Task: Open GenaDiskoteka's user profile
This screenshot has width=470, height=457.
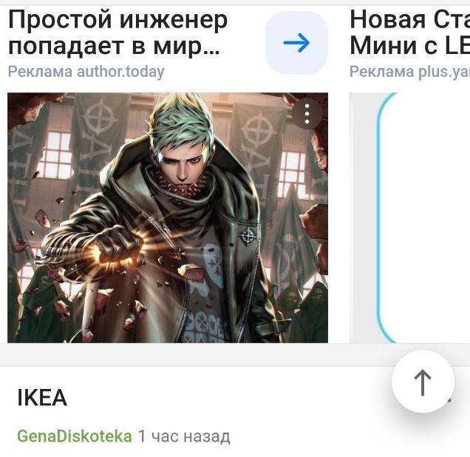Action: point(75,436)
